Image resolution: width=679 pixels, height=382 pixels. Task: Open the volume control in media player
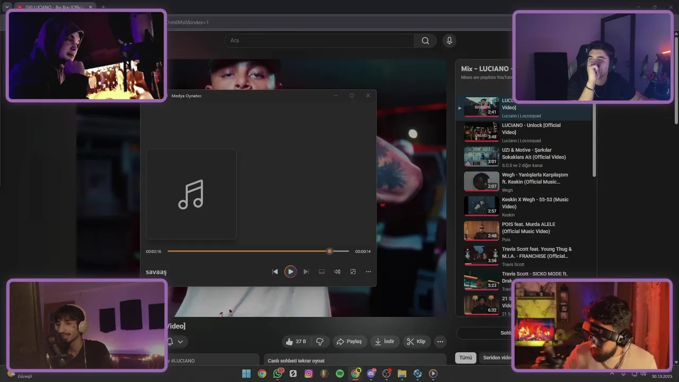tap(337, 272)
